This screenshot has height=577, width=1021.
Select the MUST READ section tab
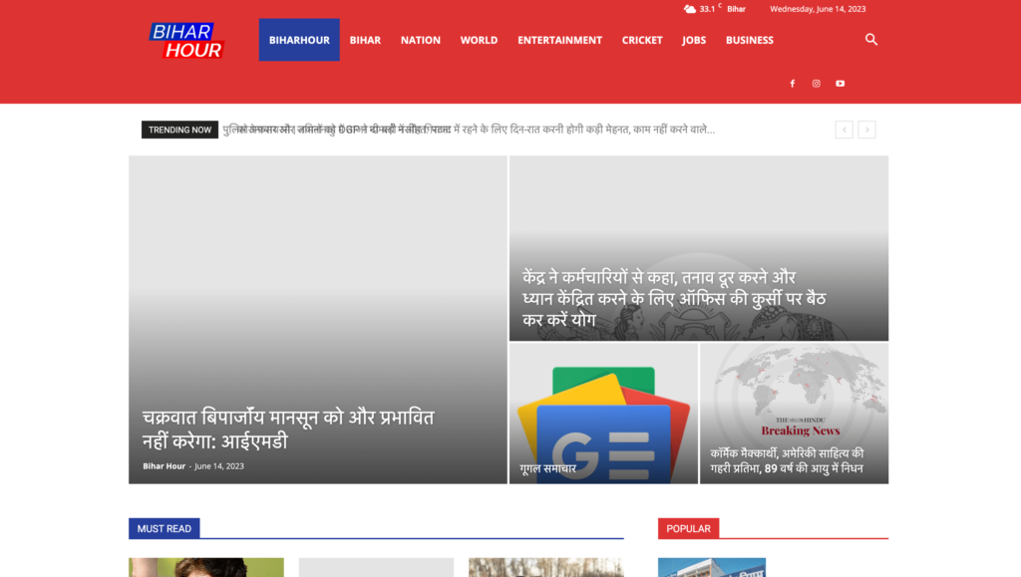pyautogui.click(x=165, y=528)
